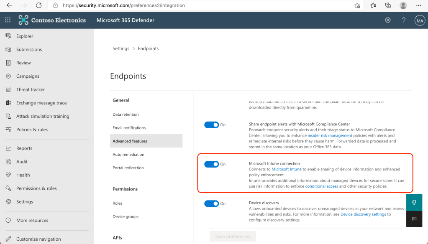Click the Attack simulation training icon
Screen dimensions: 428x244
[8, 116]
